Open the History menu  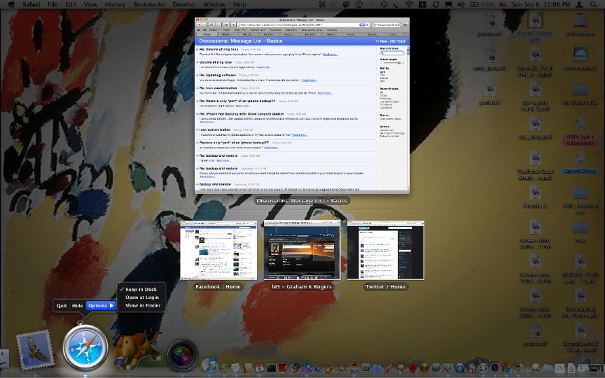tap(115, 5)
